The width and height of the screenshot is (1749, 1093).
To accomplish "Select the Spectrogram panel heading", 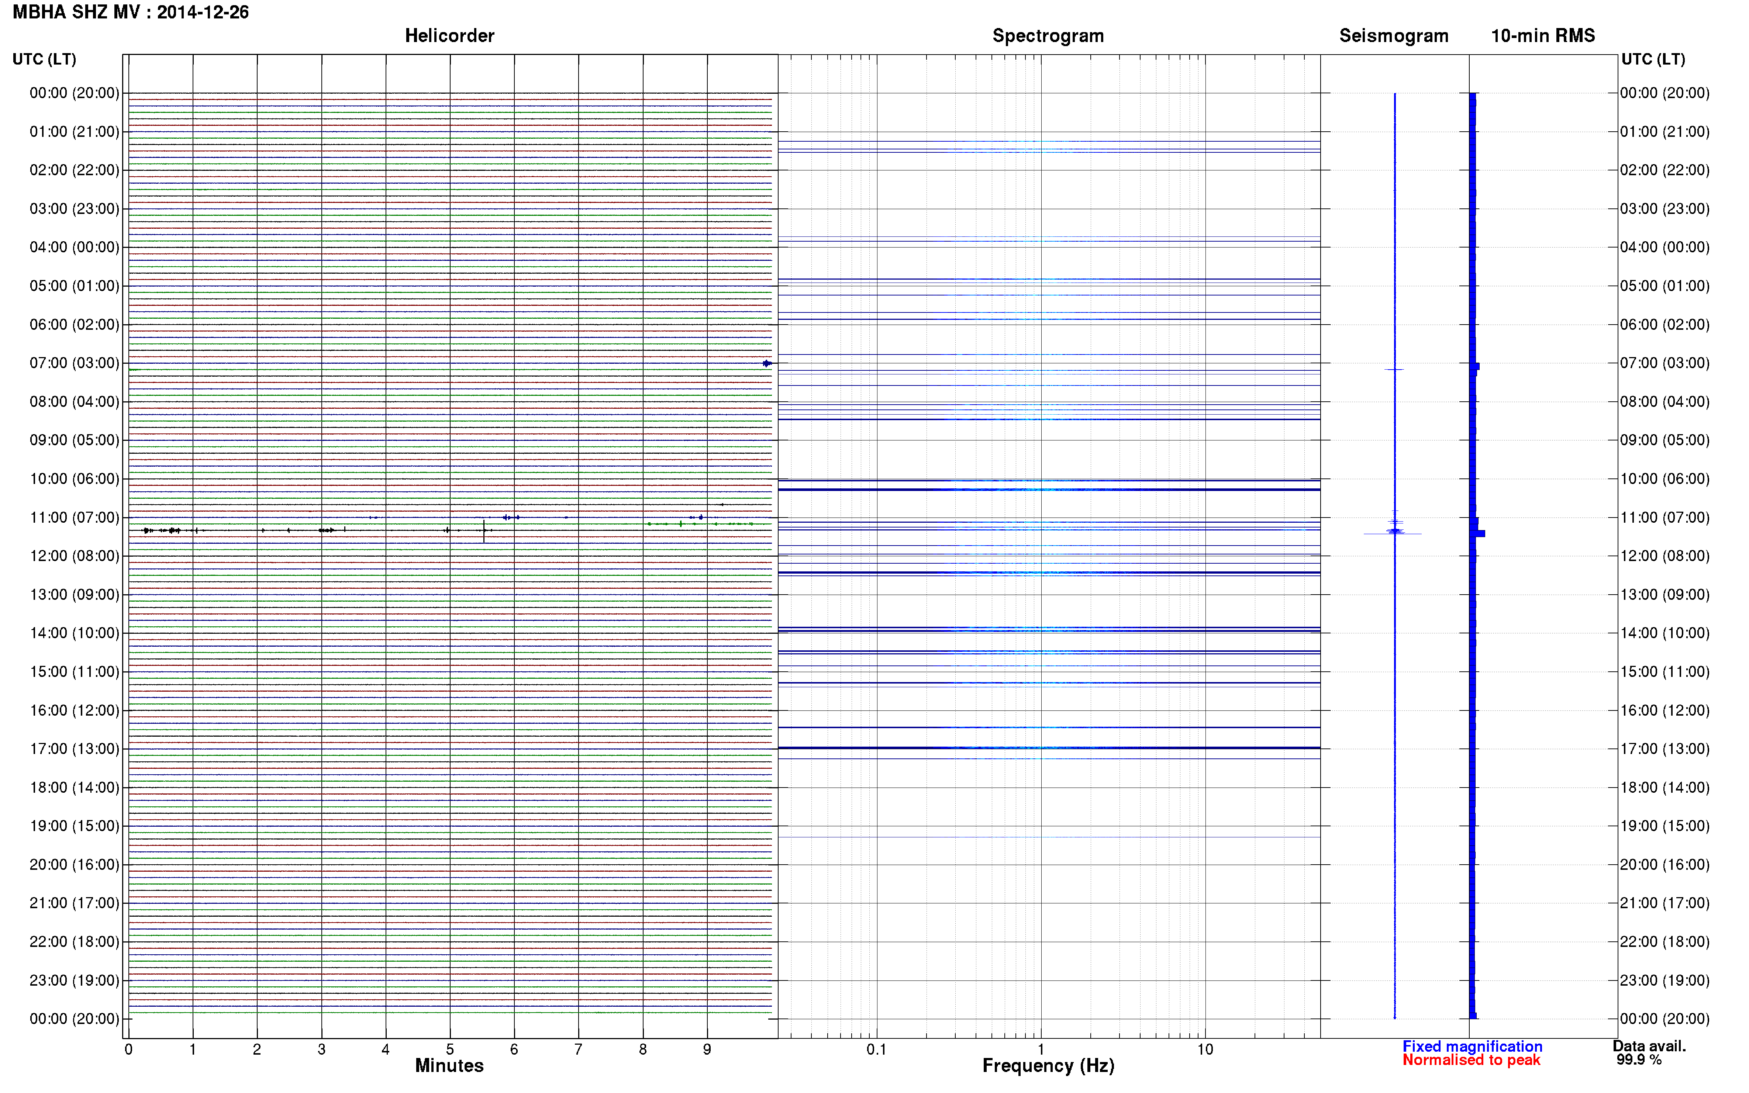I will click(x=1048, y=36).
